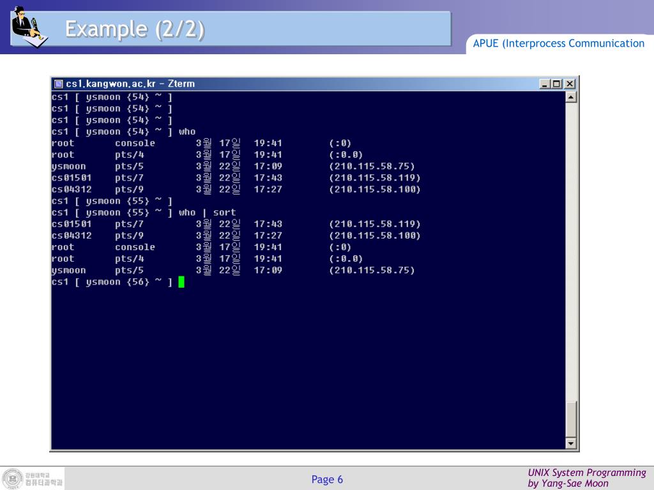Click 'ysmoon' in last sorted output row
This screenshot has height=490, width=654.
(x=68, y=271)
